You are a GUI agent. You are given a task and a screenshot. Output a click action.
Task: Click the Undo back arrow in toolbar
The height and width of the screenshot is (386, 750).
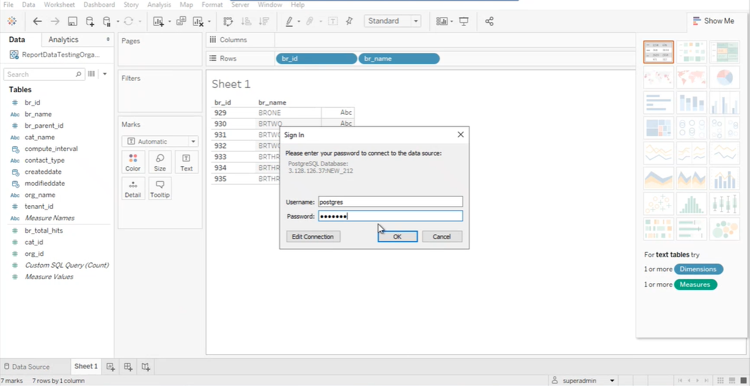37,21
